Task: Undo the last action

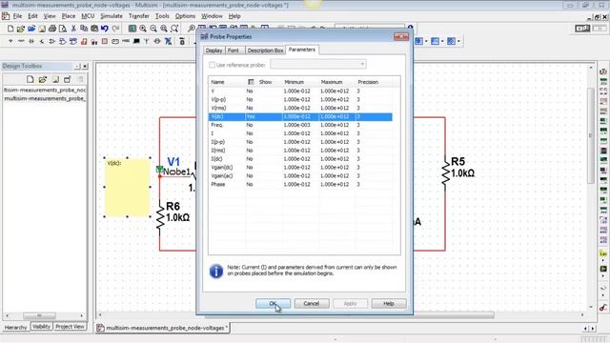Action: click(105, 29)
